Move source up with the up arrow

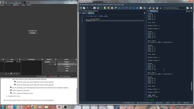click(14, 74)
